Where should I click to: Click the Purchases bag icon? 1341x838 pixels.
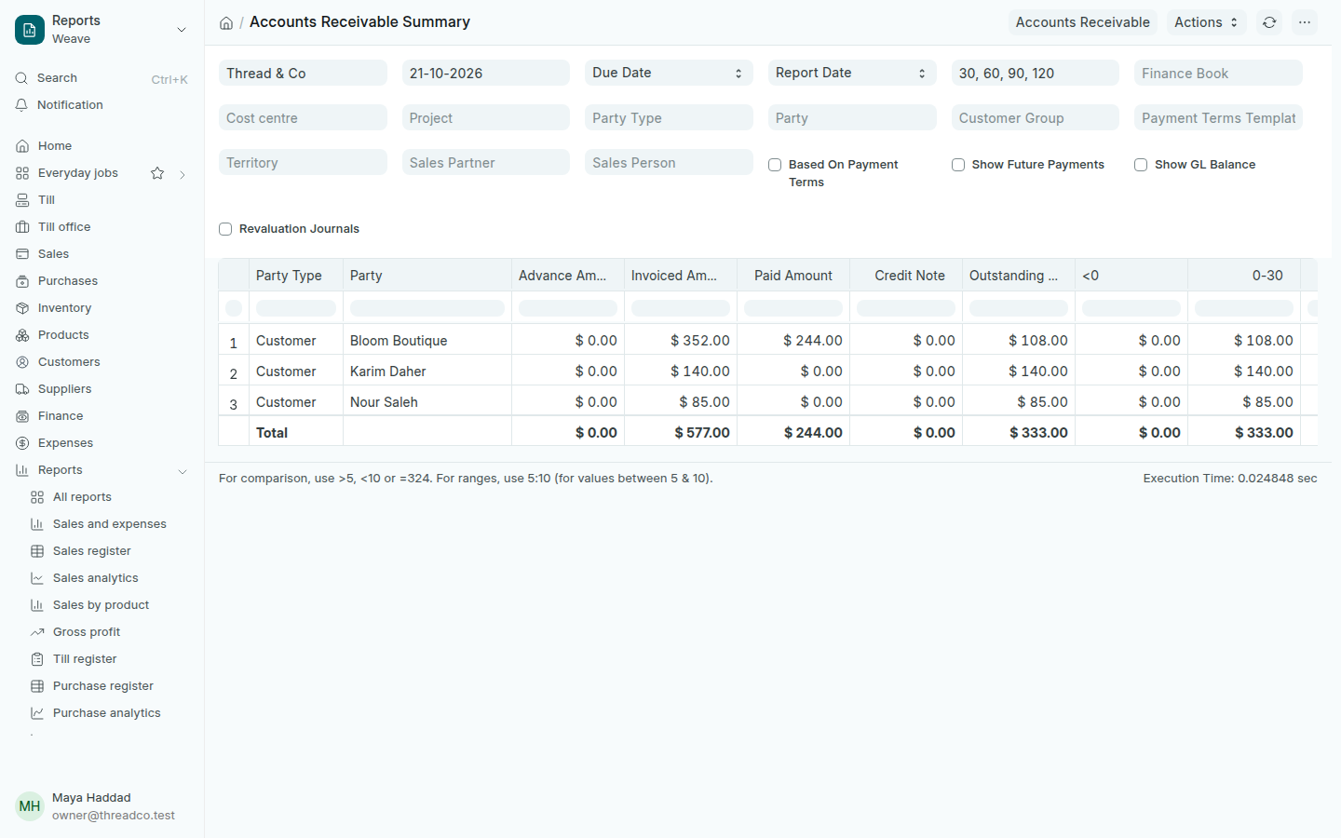pyautogui.click(x=22, y=281)
